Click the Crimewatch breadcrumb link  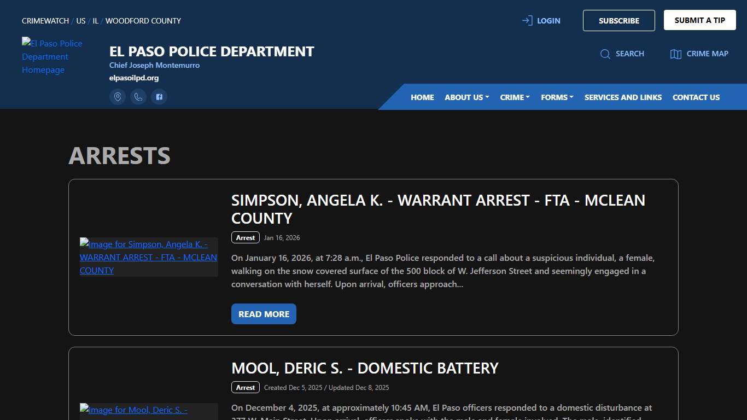point(45,21)
